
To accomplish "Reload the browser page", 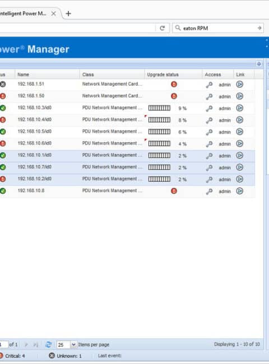I will (162, 28).
